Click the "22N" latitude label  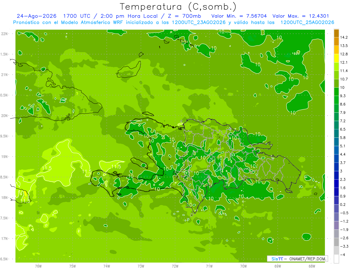(5, 34)
